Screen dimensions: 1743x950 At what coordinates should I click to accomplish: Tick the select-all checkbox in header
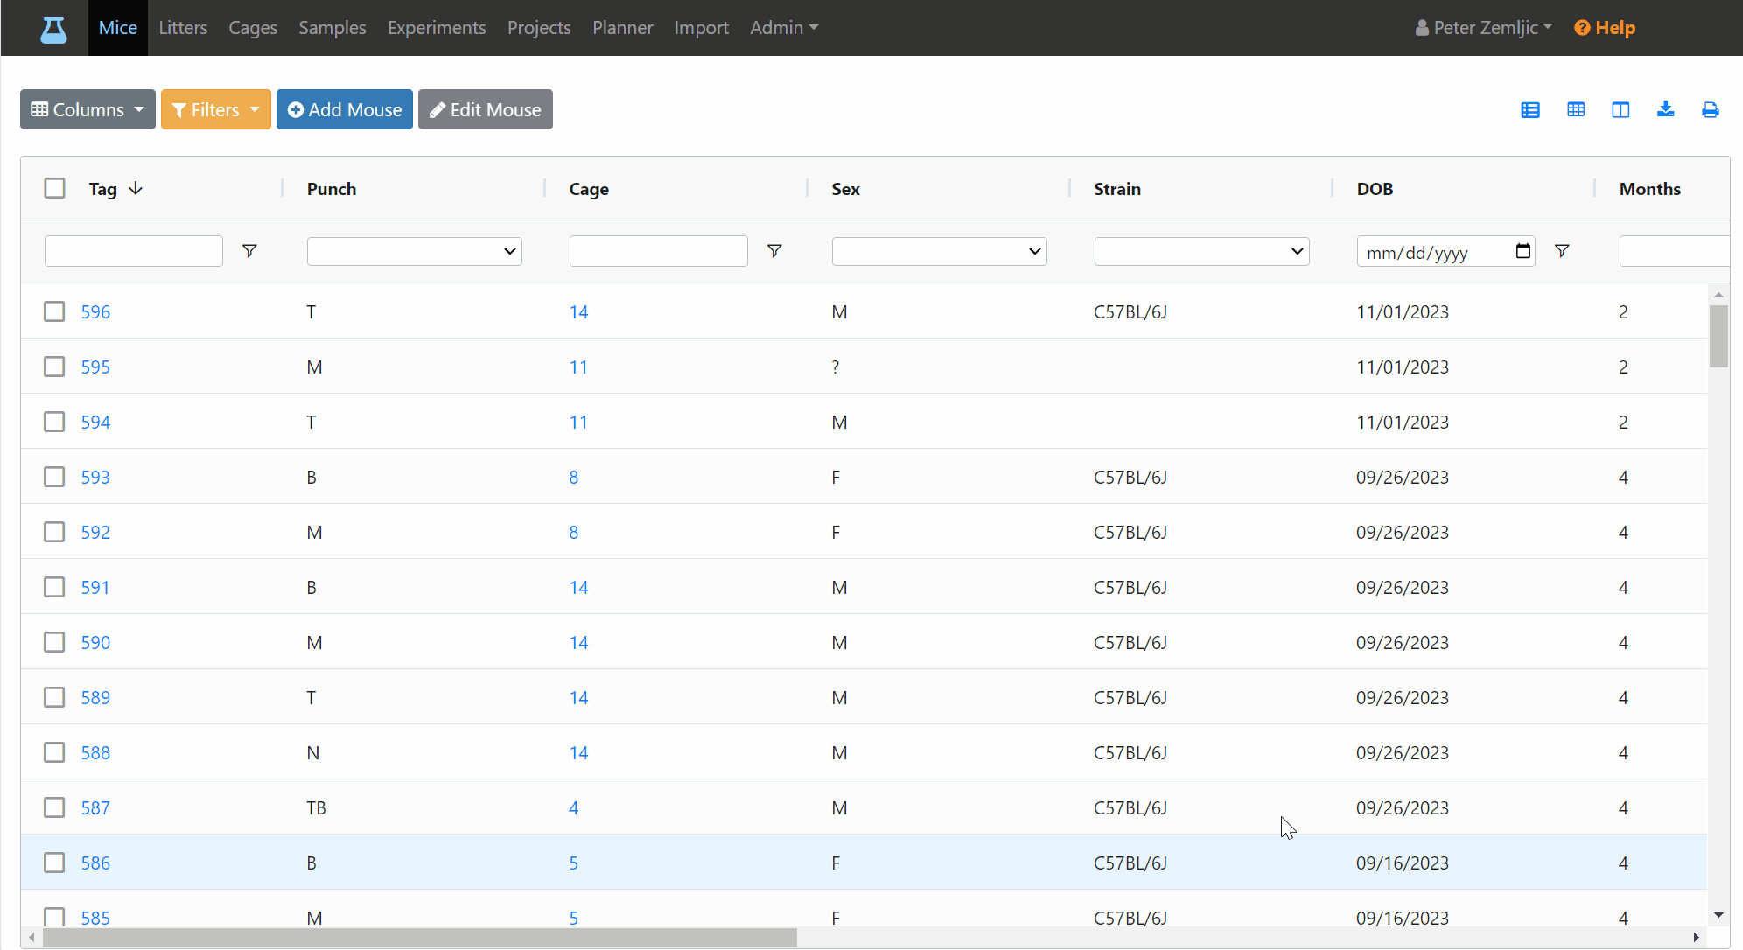54,188
